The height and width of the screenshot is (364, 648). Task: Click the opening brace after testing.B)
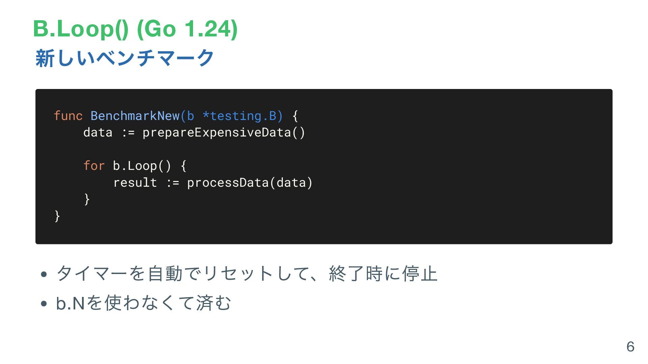coord(295,116)
